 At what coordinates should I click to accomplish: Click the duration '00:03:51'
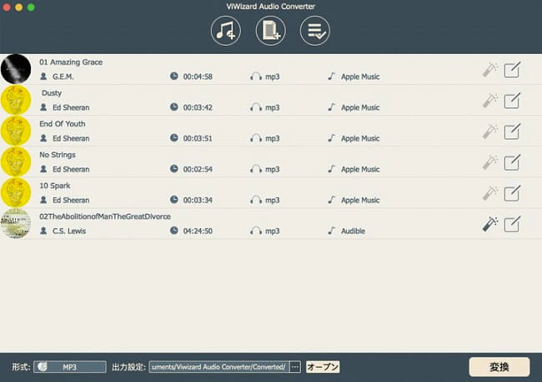[x=198, y=138]
